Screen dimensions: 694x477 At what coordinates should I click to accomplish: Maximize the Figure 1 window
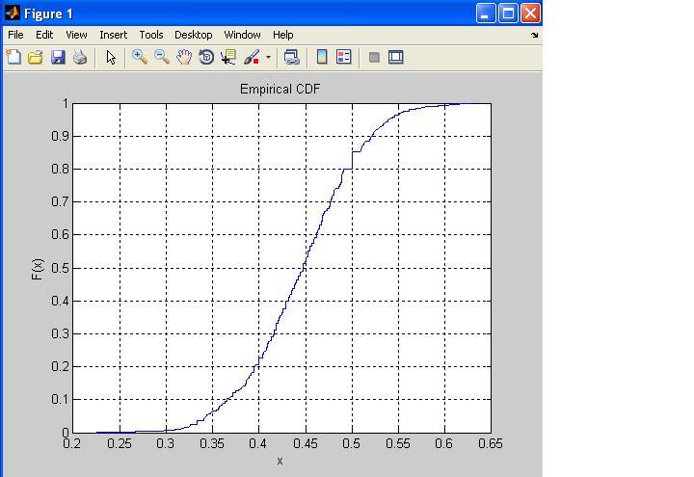point(508,13)
